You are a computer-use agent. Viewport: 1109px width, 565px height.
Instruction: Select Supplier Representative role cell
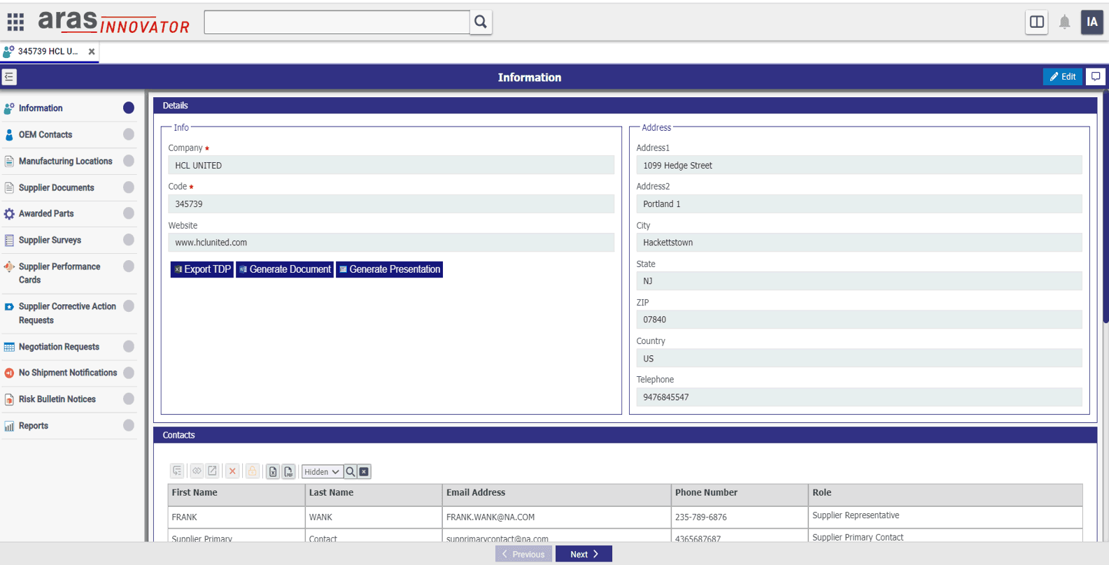click(x=945, y=516)
